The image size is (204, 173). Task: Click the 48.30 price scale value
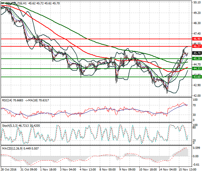point(197,23)
